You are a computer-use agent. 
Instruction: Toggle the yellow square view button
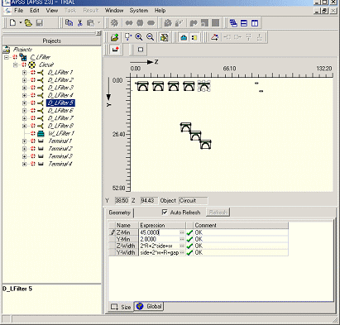194,37
